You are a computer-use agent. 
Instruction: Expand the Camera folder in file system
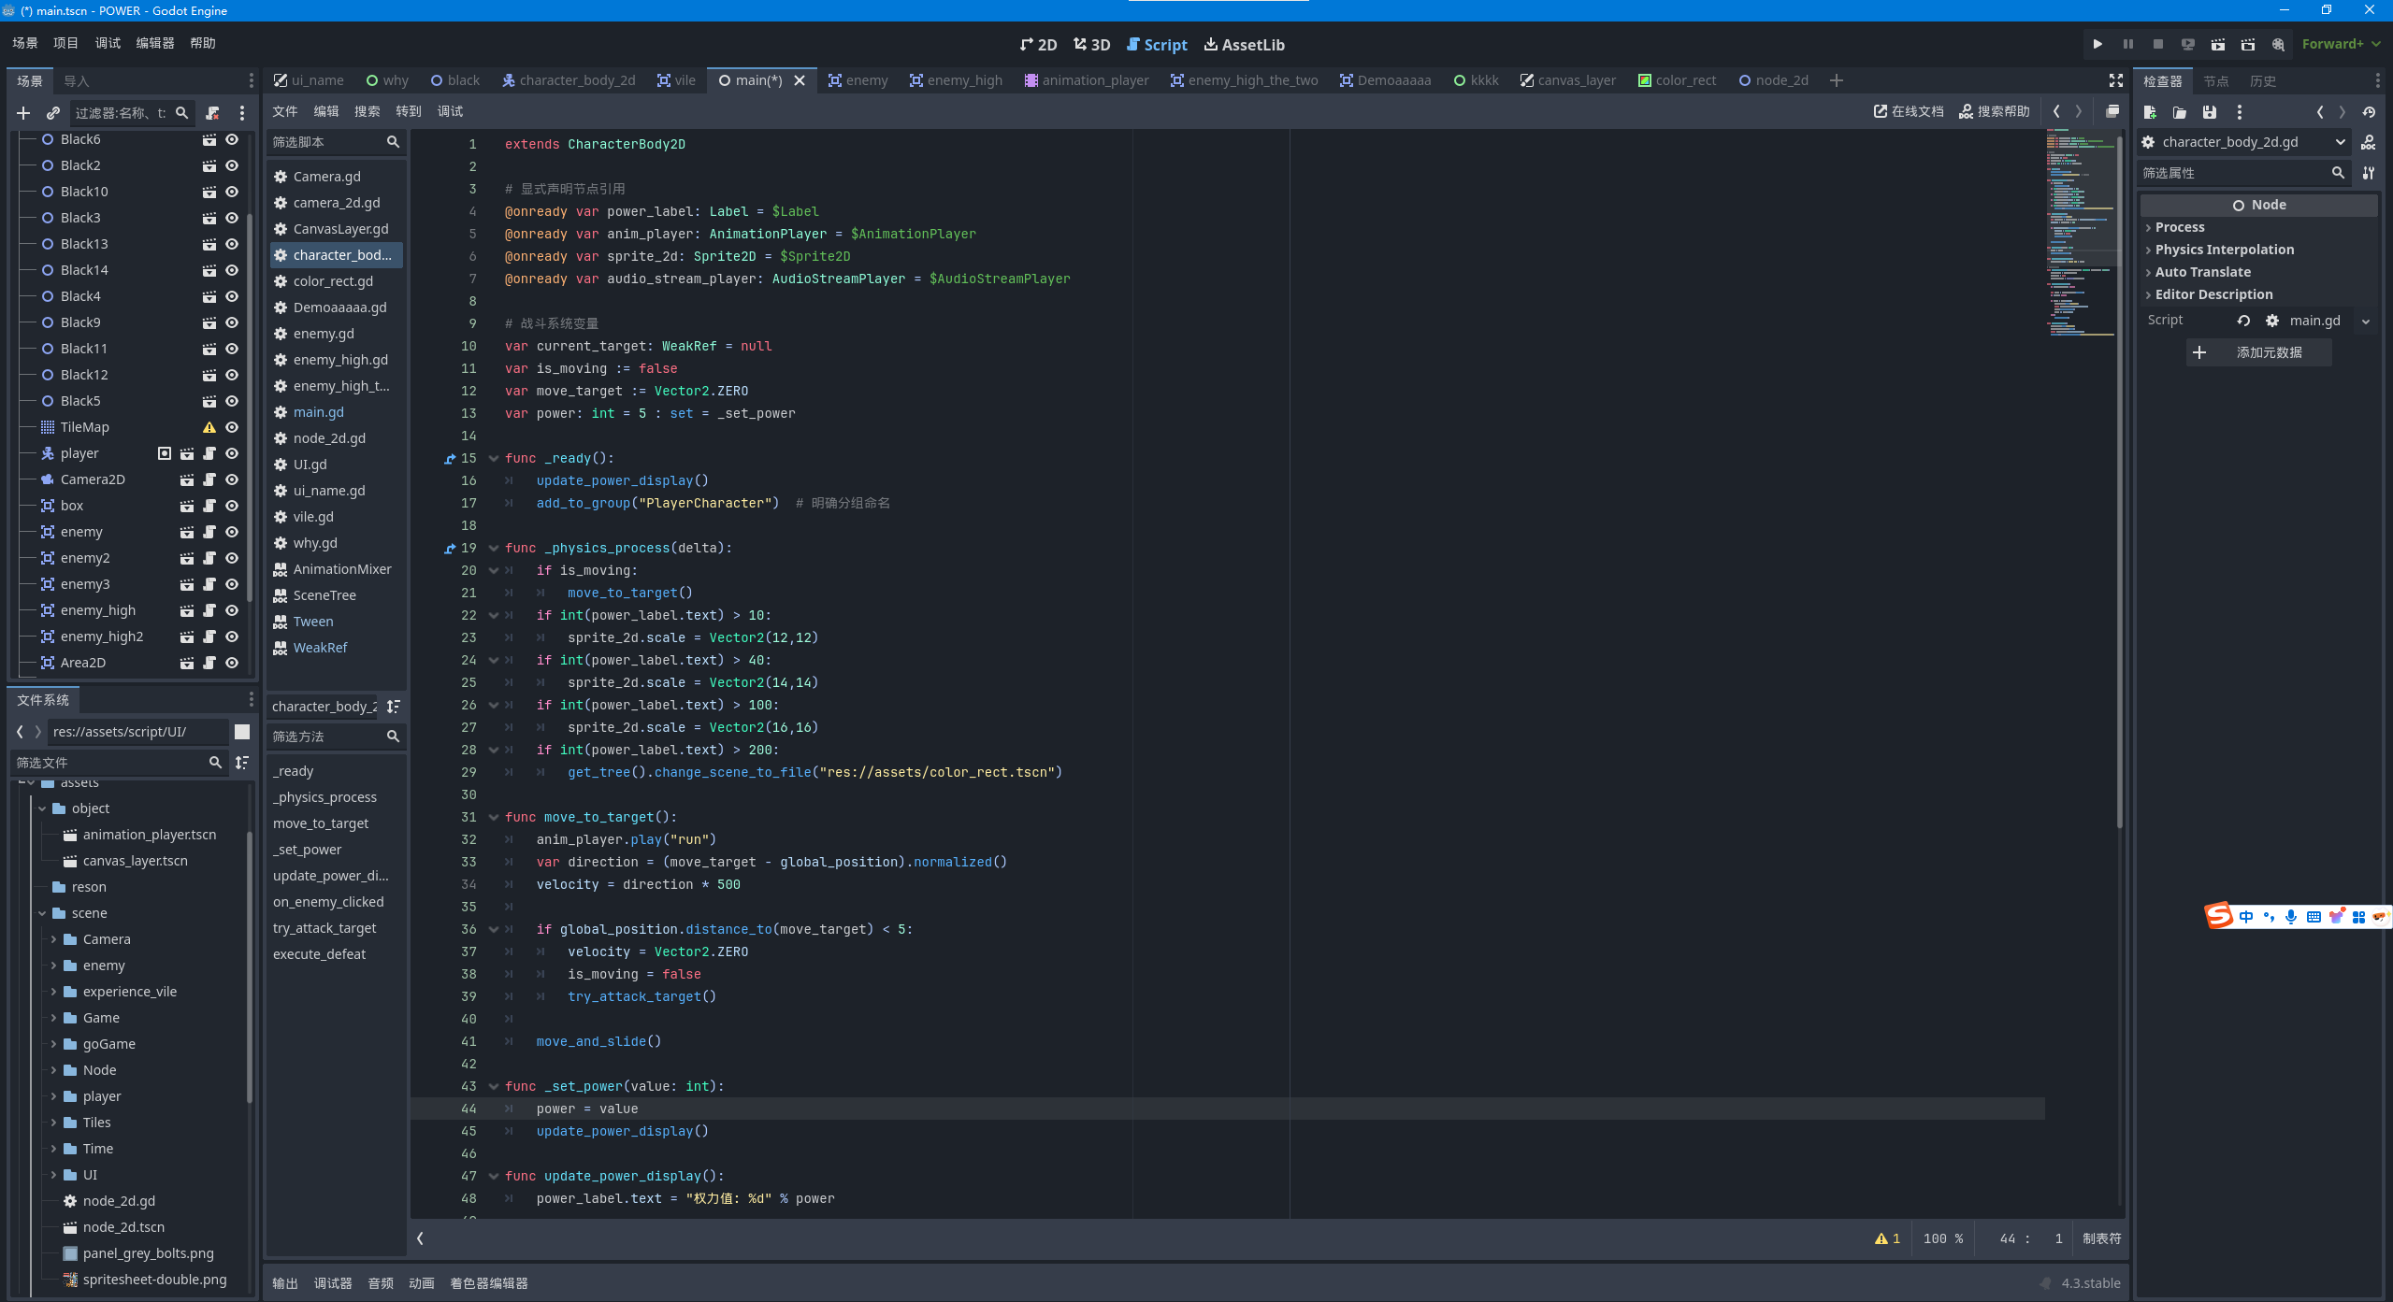click(x=53, y=939)
